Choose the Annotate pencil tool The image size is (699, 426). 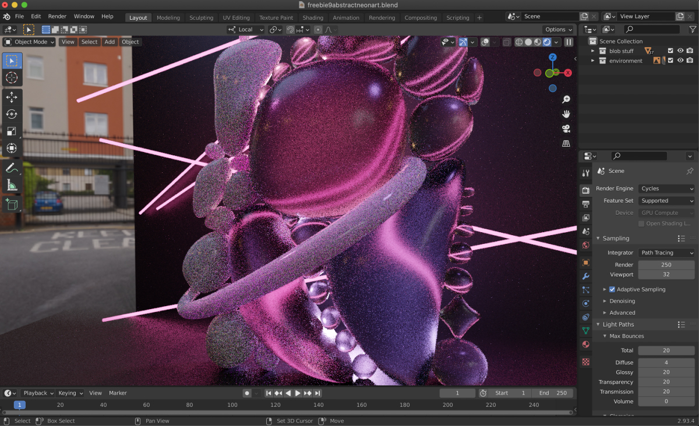(12, 168)
